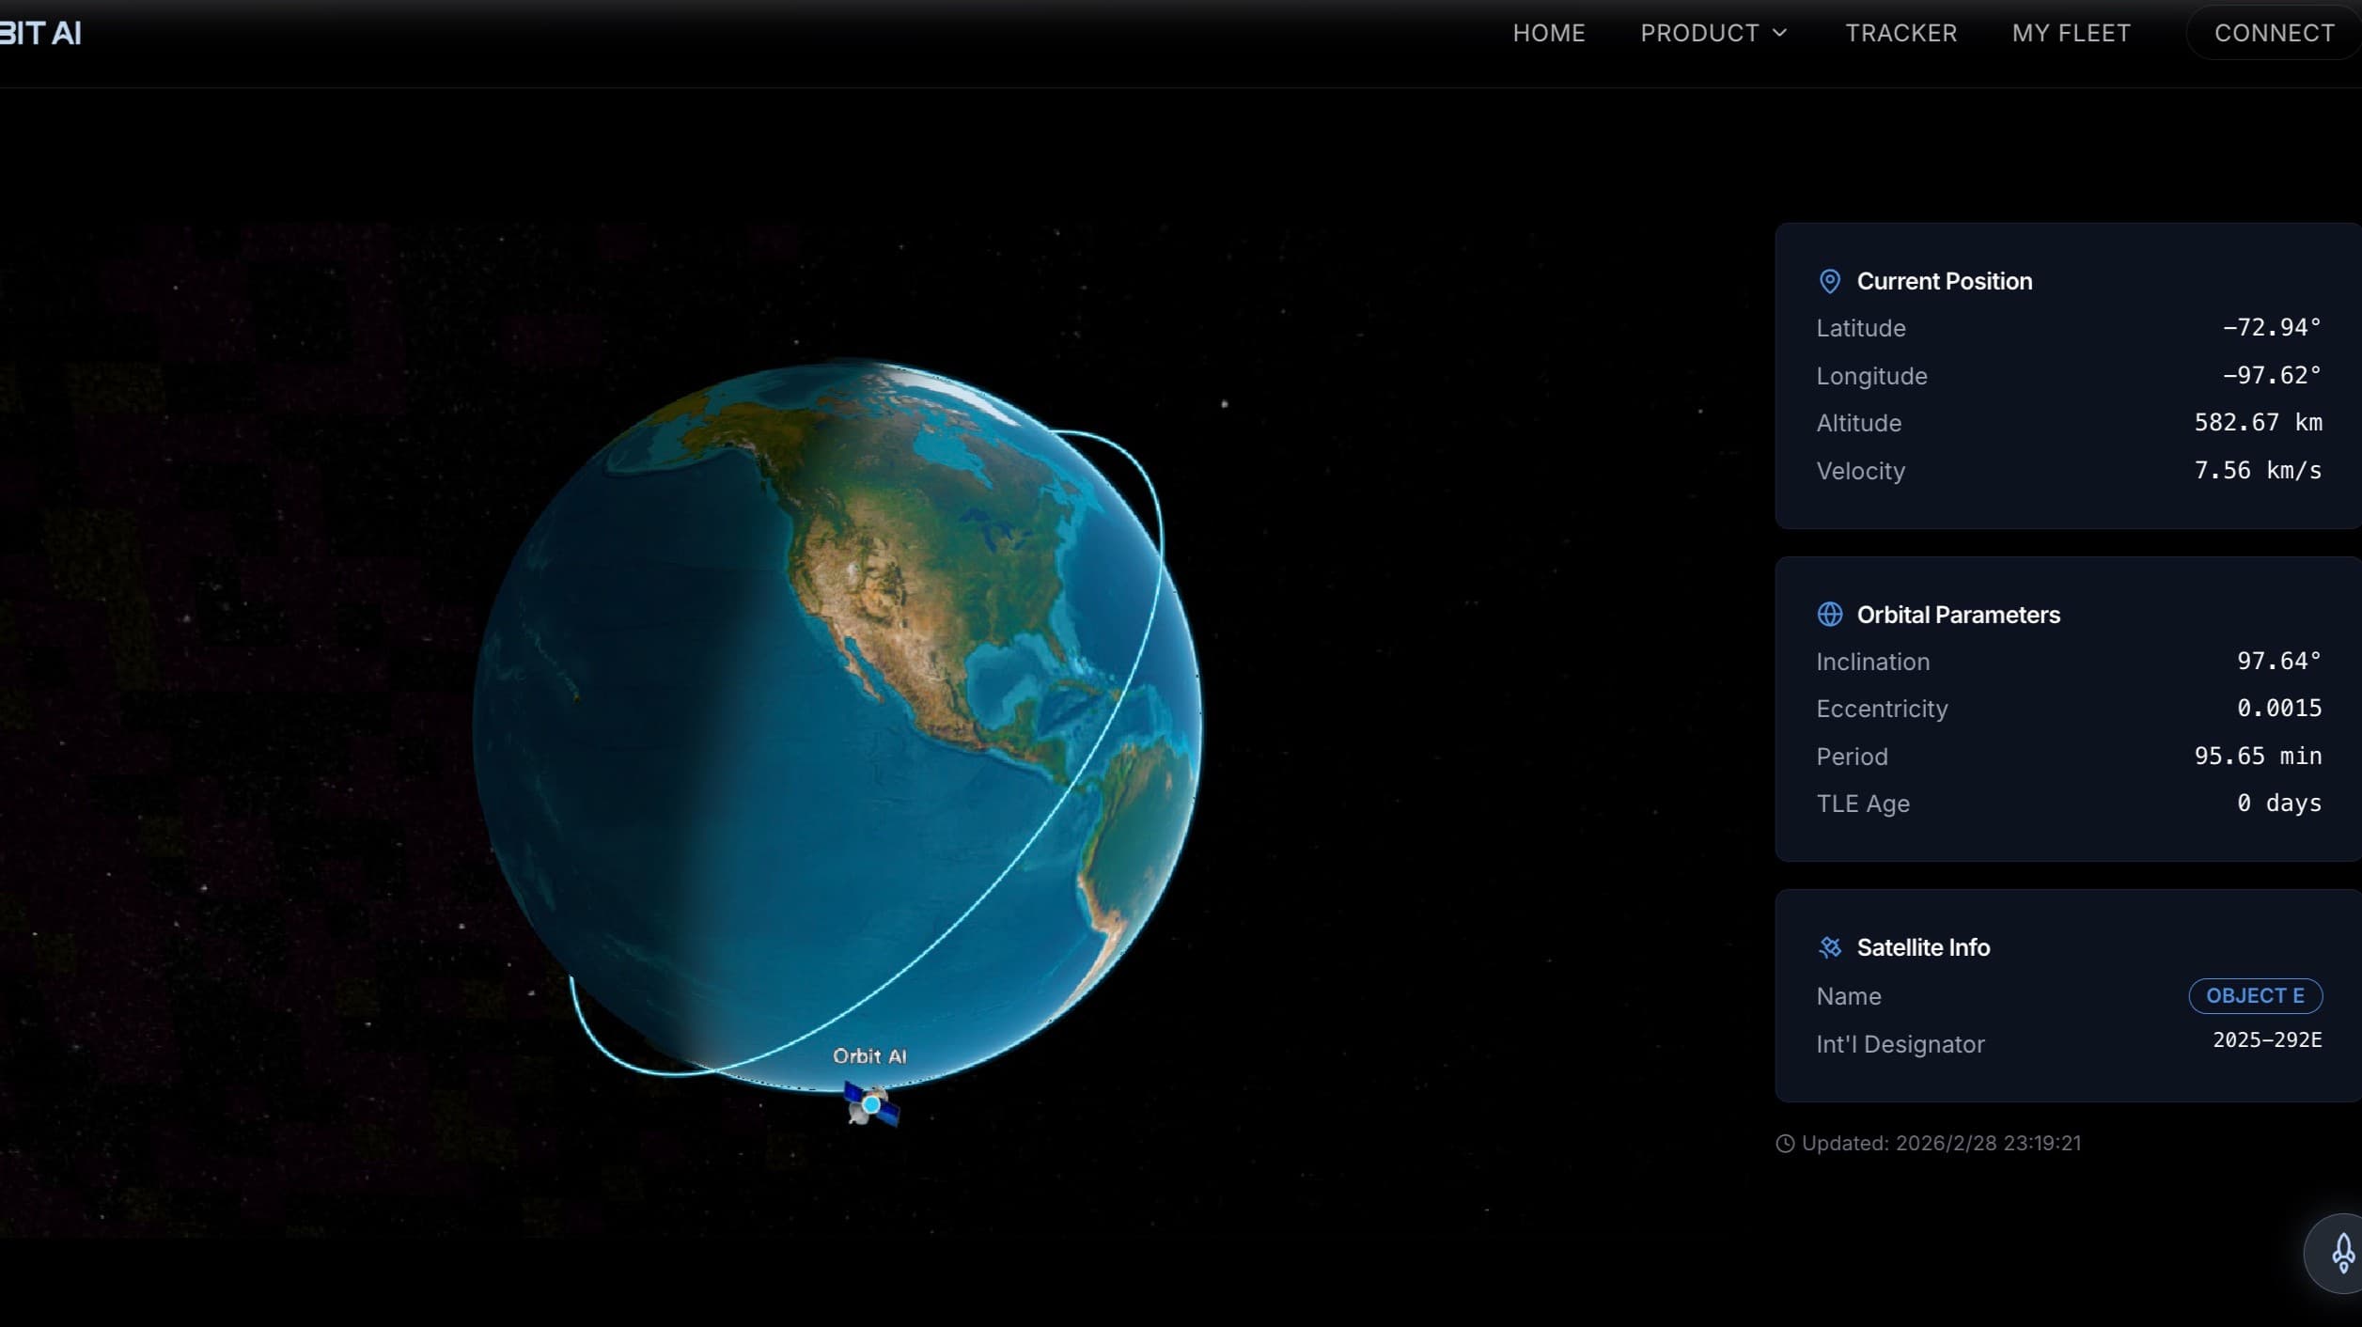
Task: Open the PRODUCT menu
Action: pyautogui.click(x=1699, y=33)
